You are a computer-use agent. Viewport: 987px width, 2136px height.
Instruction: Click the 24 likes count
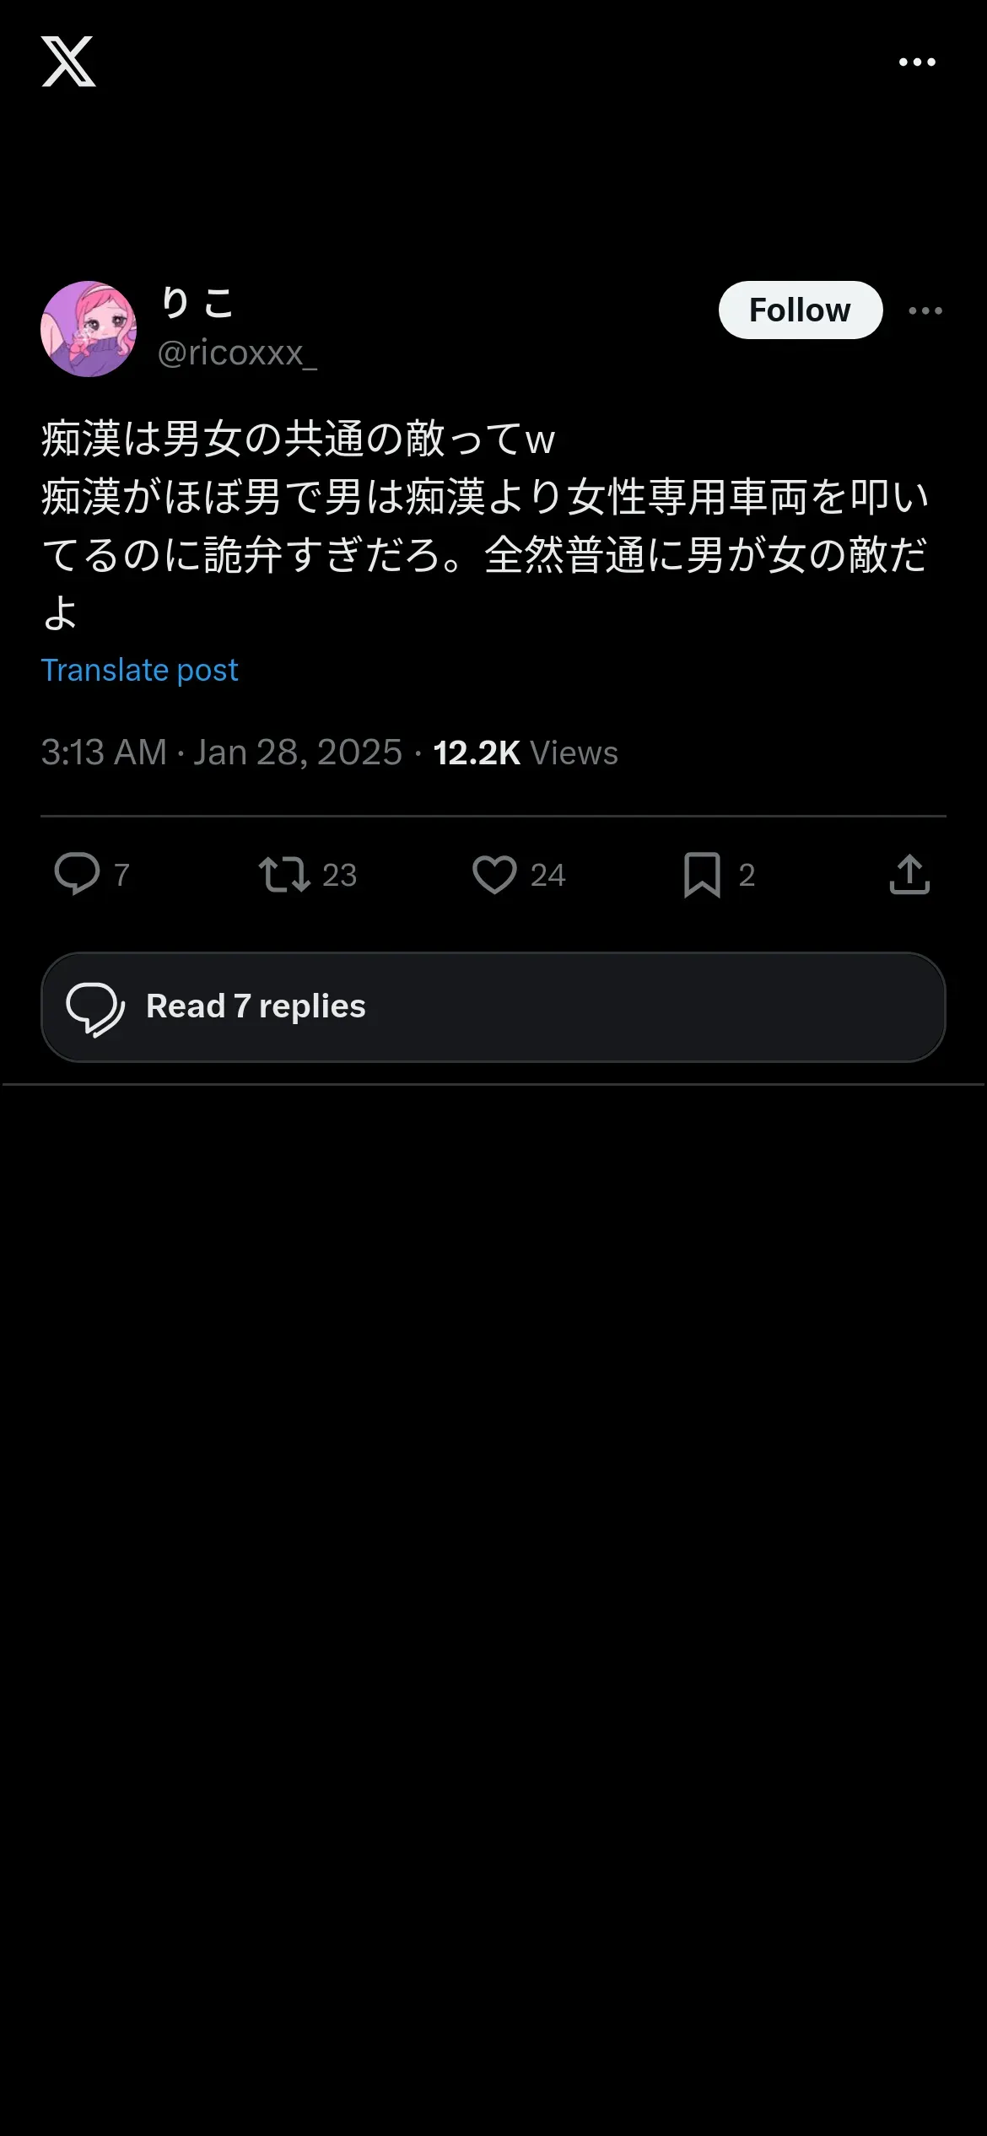coord(548,875)
